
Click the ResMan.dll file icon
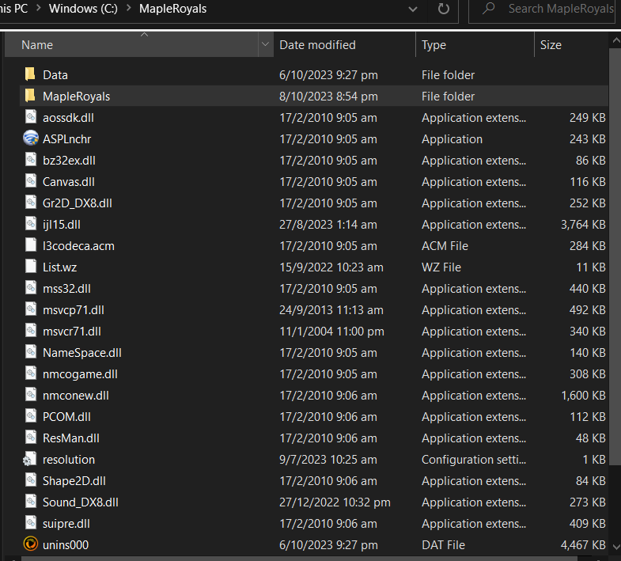[31, 438]
